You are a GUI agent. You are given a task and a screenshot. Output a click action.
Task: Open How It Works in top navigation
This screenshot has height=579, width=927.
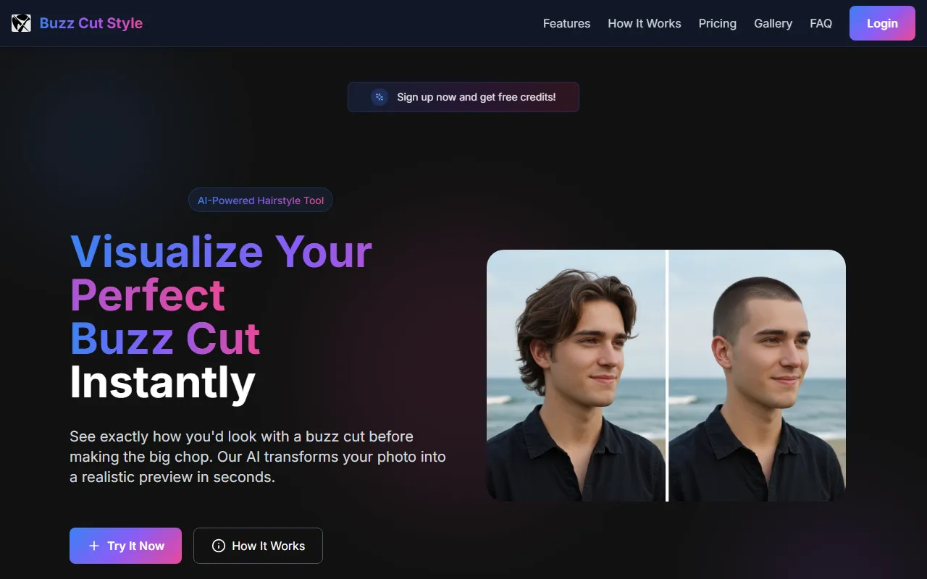click(645, 23)
